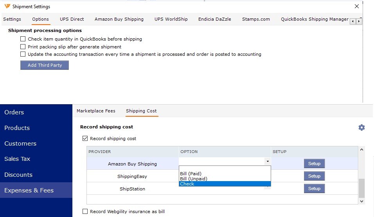The image size is (374, 217).
Task: Open the Endicia DaZzle tab
Action: coord(215,19)
